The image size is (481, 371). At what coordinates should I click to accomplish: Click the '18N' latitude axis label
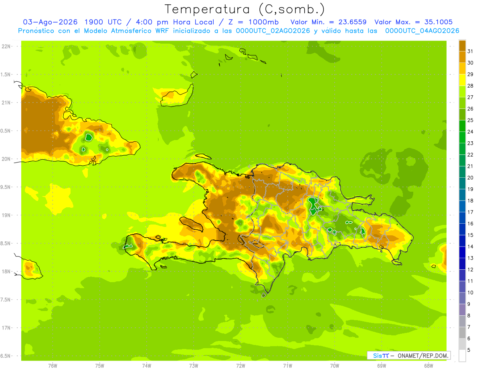pyautogui.click(x=6, y=271)
